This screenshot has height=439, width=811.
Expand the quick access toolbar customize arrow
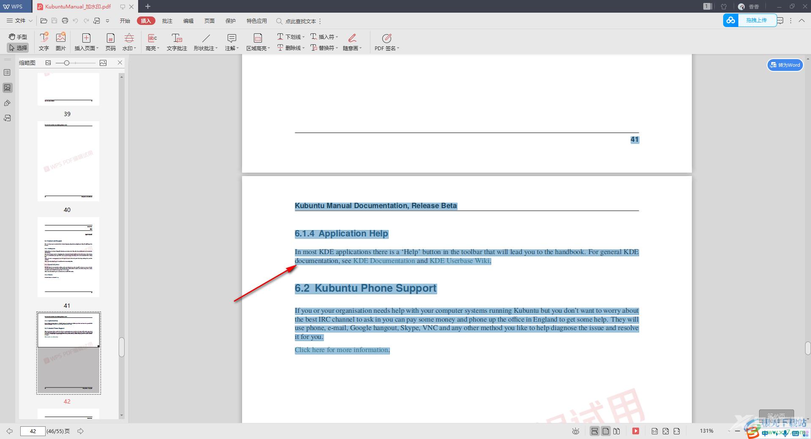coord(107,21)
